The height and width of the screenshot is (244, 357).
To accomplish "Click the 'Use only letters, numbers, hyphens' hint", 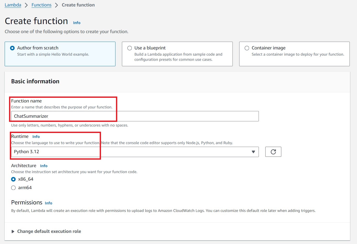I will (69, 125).
